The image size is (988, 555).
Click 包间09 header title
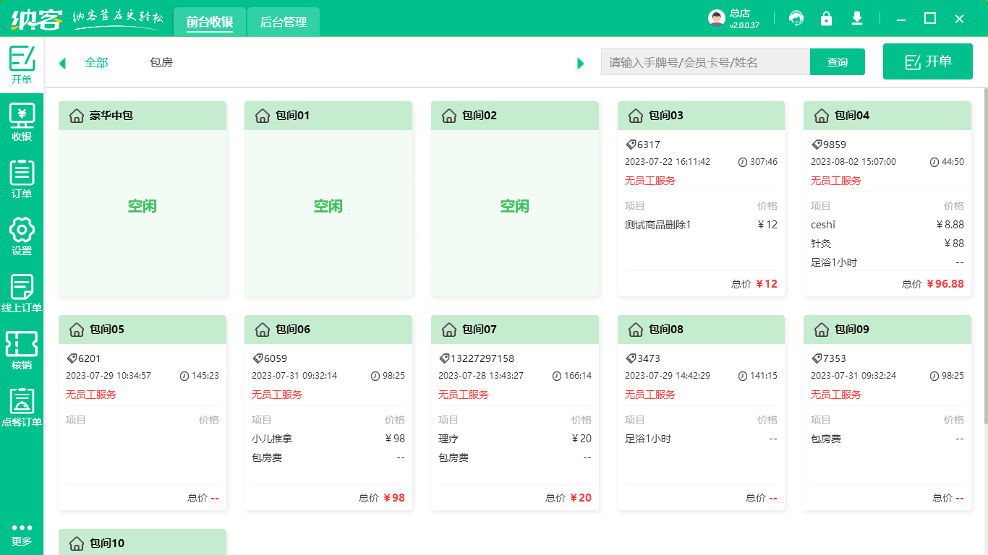[x=852, y=330]
